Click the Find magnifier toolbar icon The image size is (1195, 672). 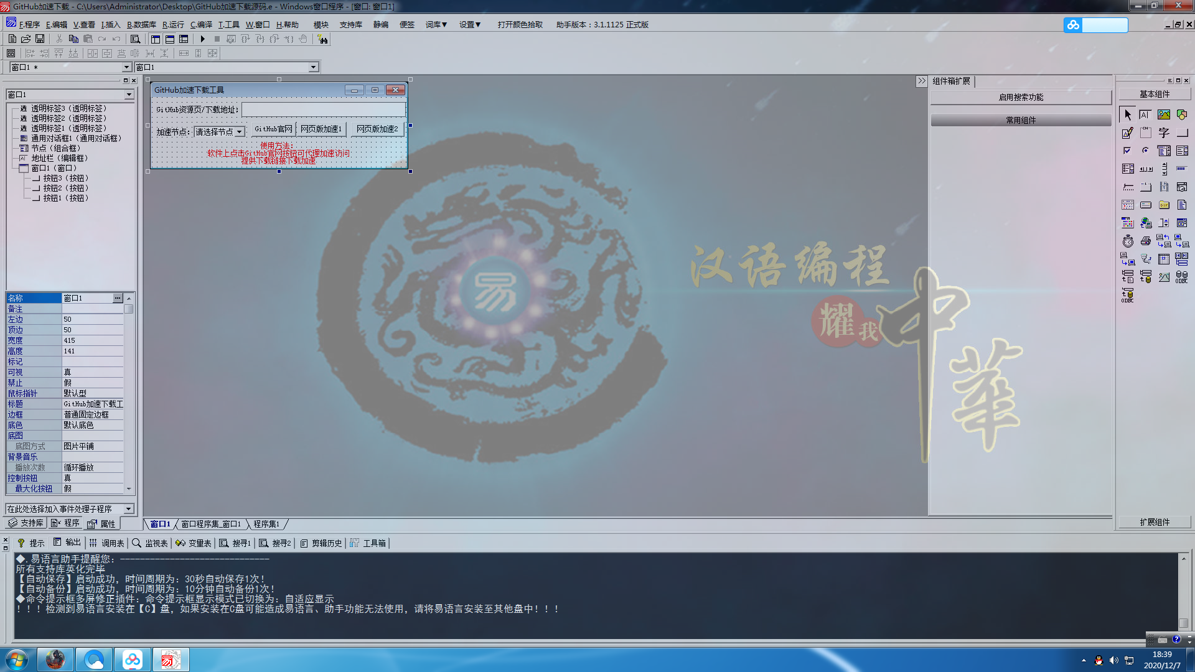(x=135, y=39)
